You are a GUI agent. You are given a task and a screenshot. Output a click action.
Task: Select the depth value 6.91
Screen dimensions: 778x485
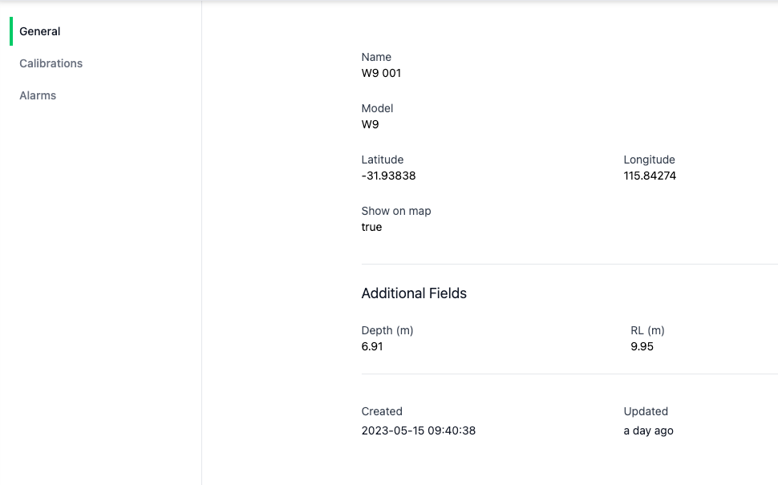click(372, 346)
